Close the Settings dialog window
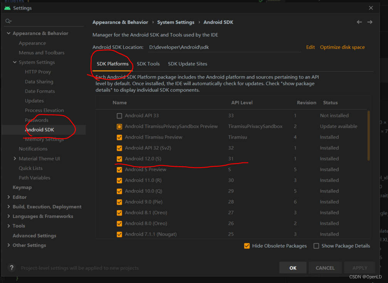The image size is (388, 283). pos(371,8)
